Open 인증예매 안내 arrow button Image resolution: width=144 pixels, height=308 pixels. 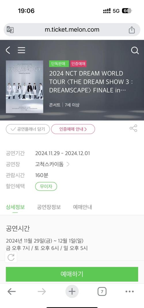click(x=73, y=129)
